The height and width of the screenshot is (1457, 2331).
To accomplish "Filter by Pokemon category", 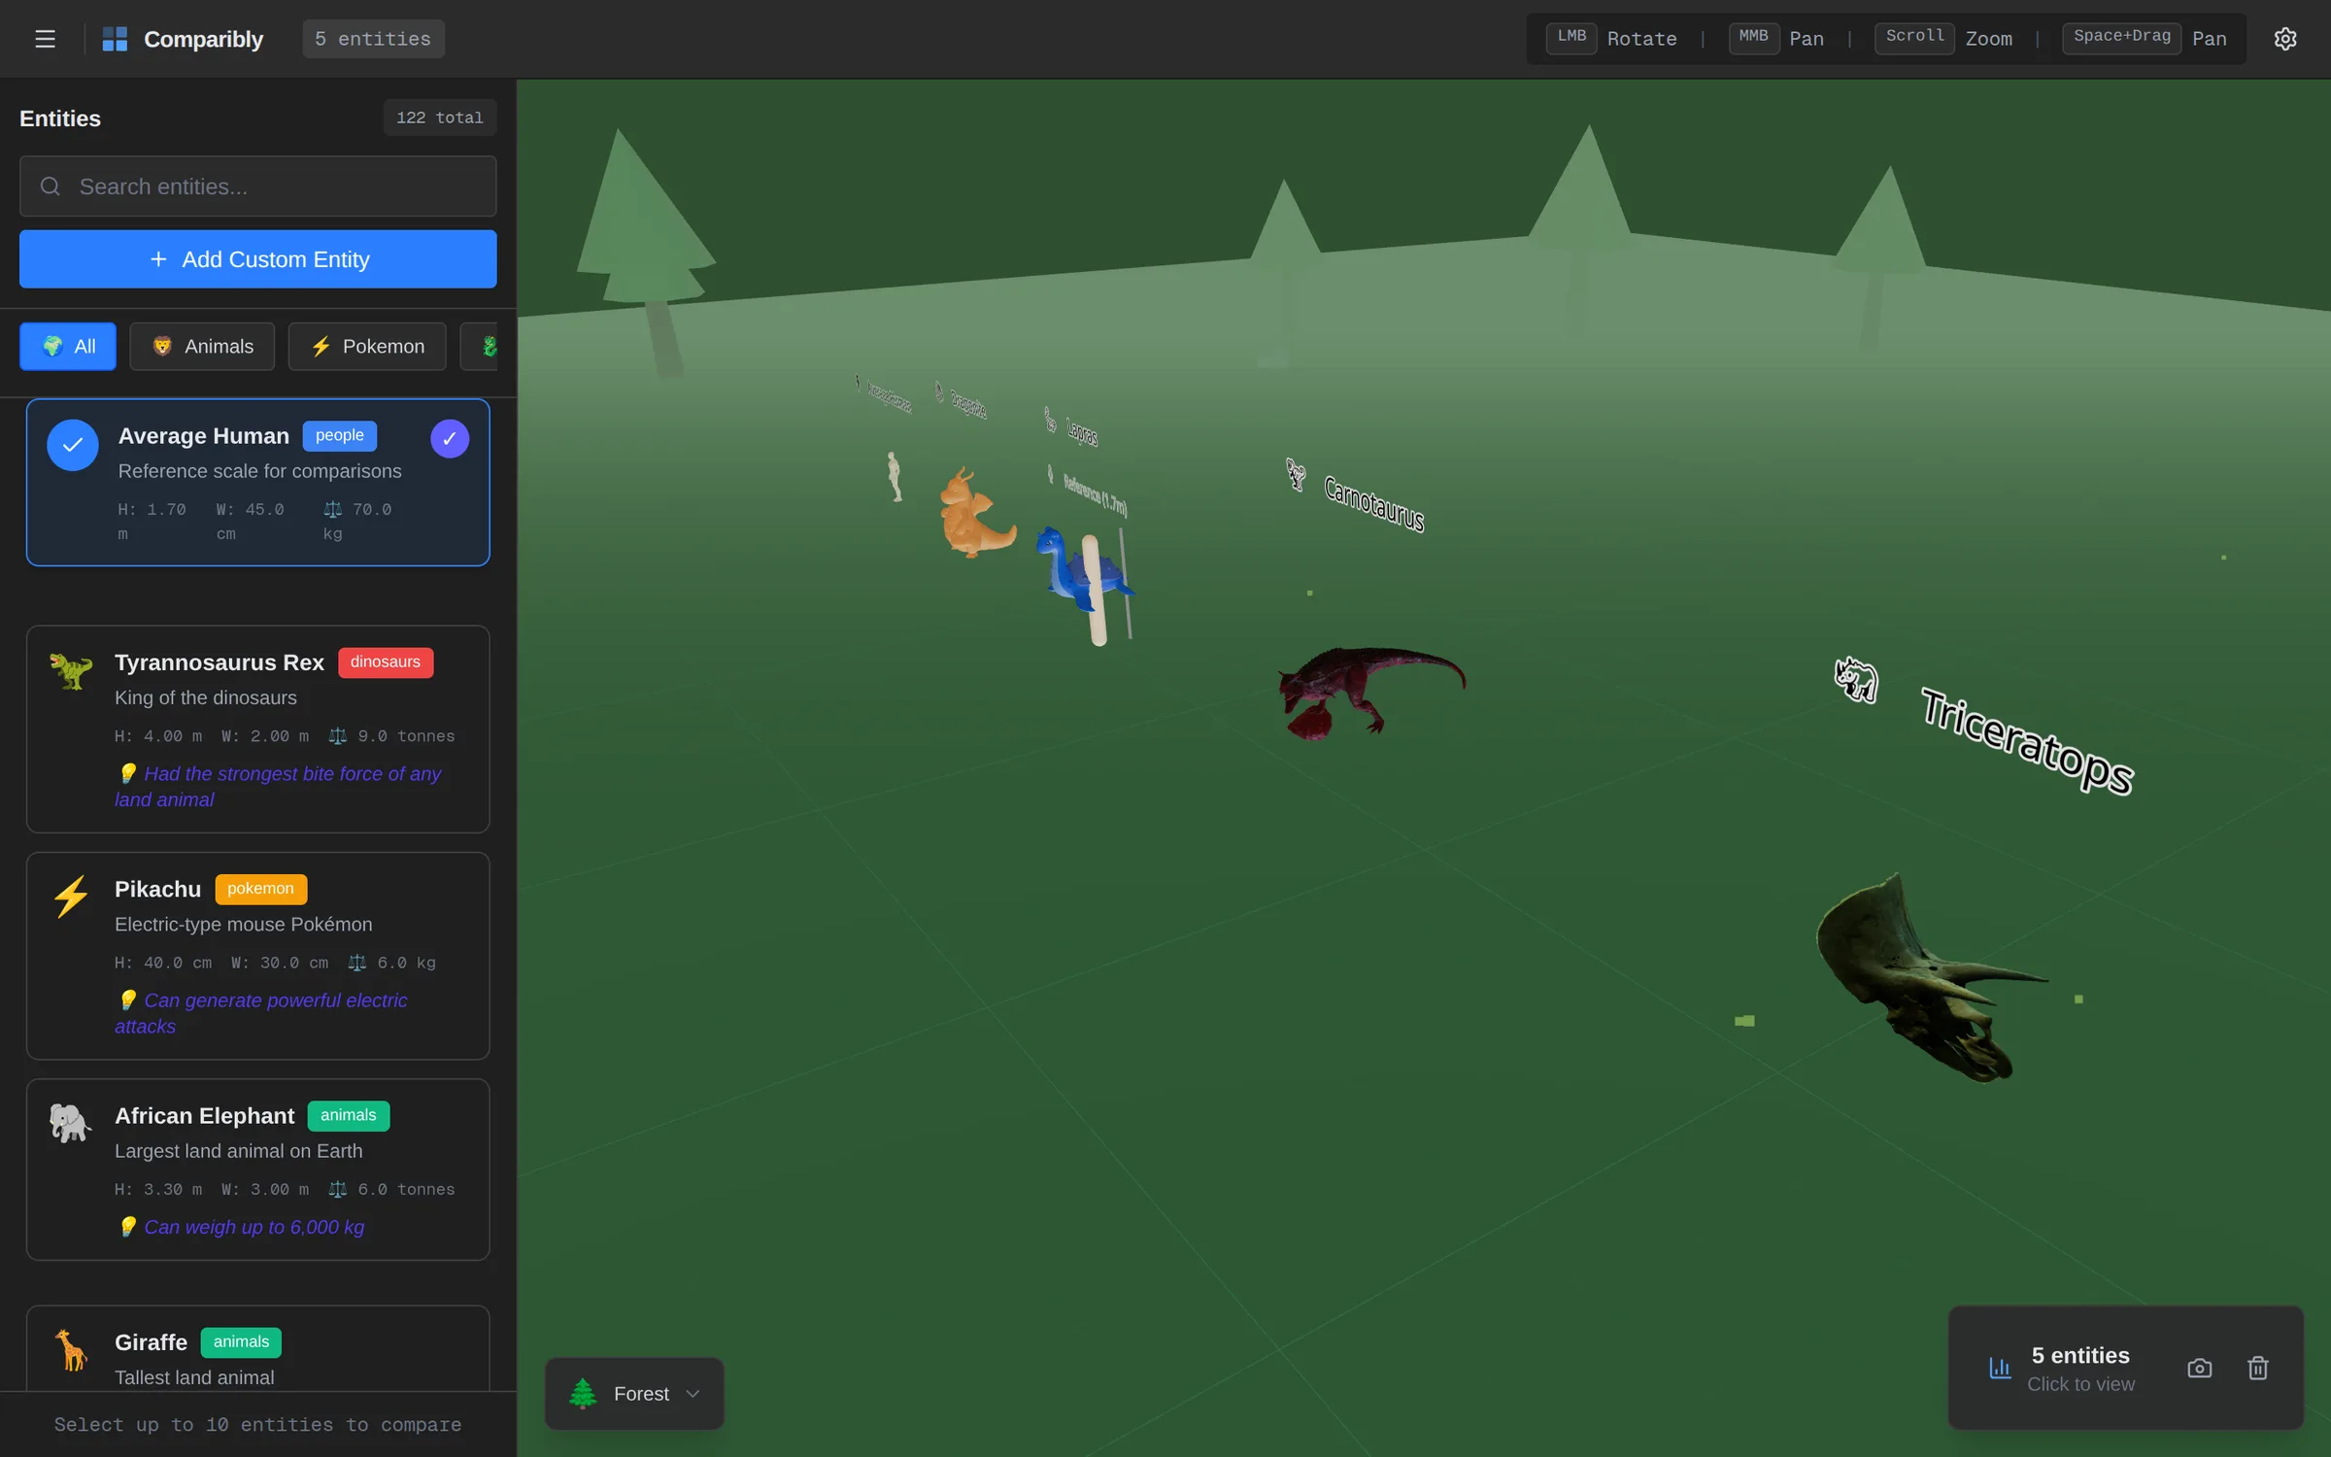I will click(x=367, y=347).
